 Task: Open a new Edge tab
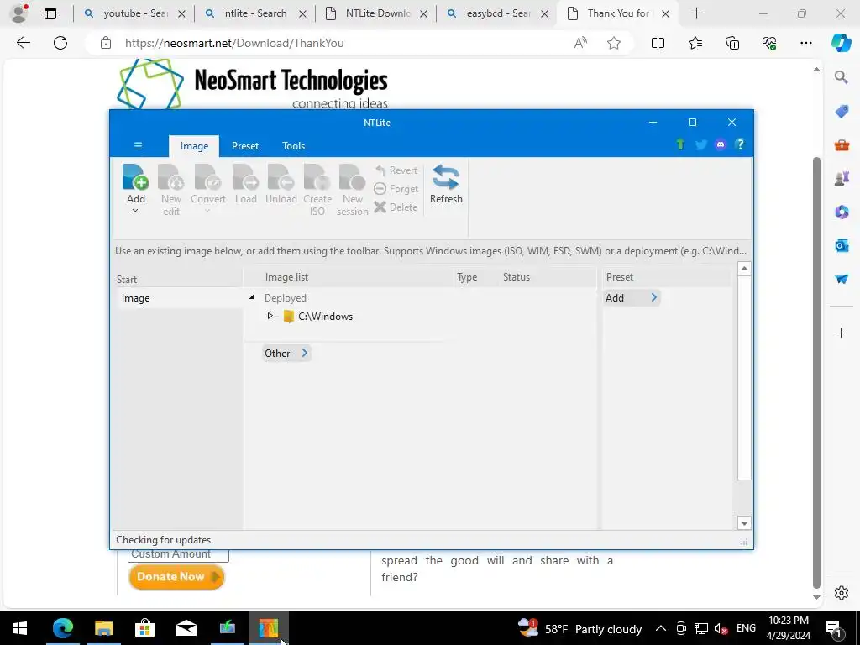[696, 13]
